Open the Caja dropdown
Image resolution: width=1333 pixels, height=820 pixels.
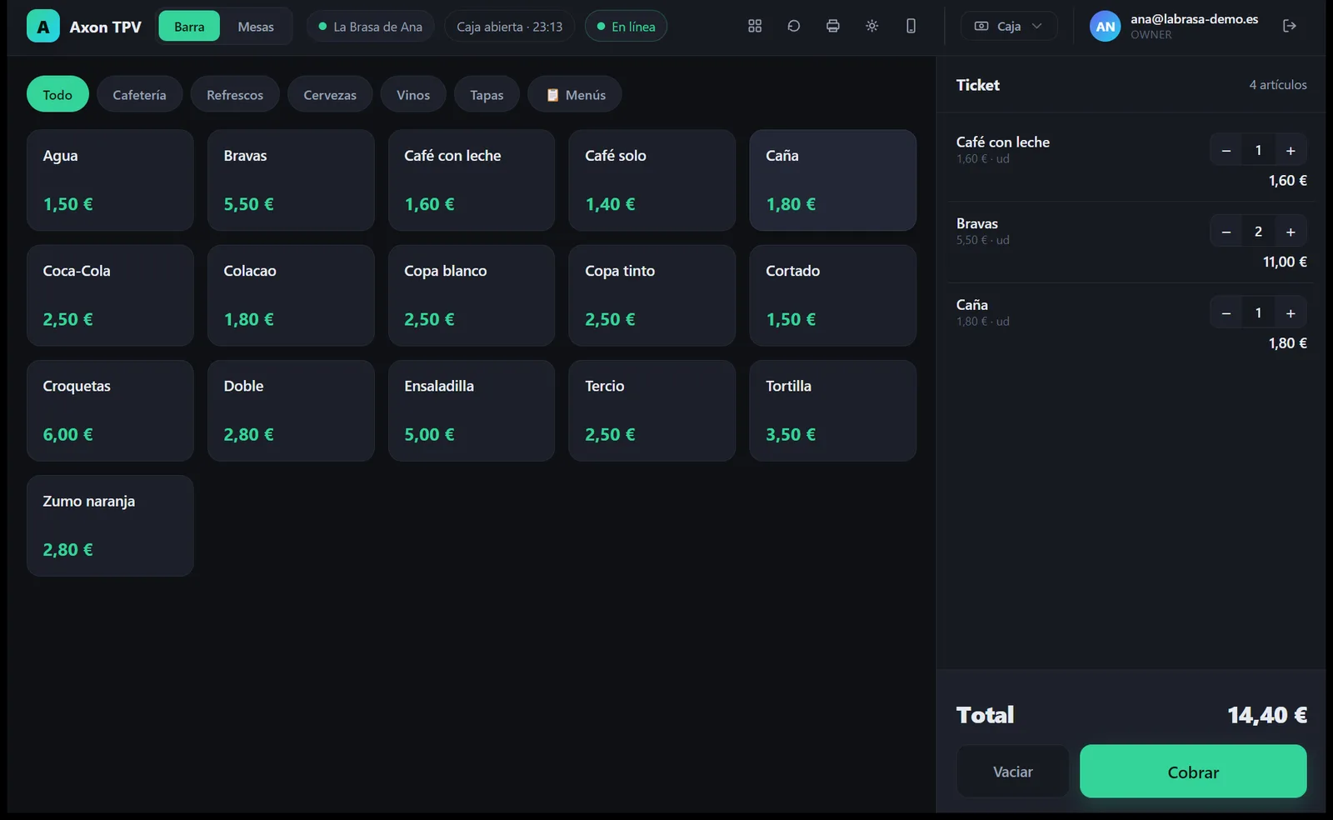point(1009,26)
